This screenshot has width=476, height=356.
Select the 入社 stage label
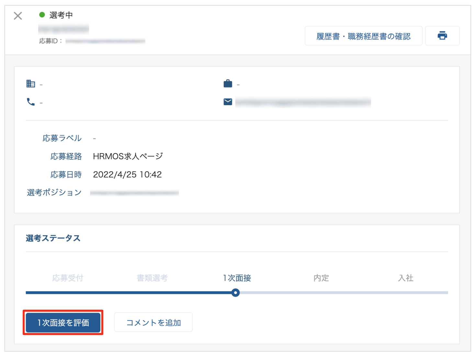pyautogui.click(x=406, y=278)
